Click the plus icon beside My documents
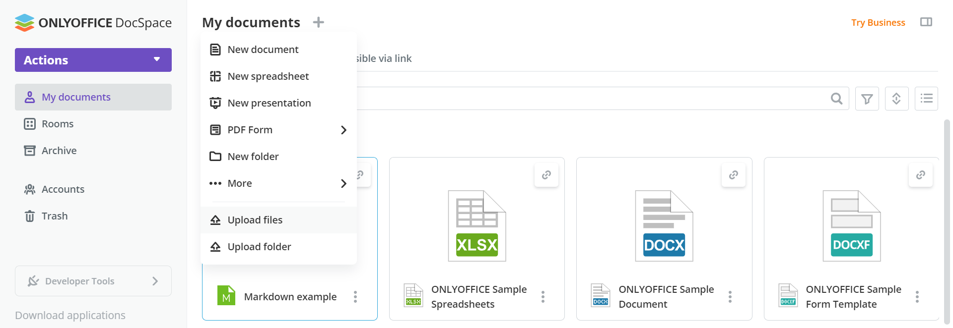953x328 pixels. (x=318, y=22)
